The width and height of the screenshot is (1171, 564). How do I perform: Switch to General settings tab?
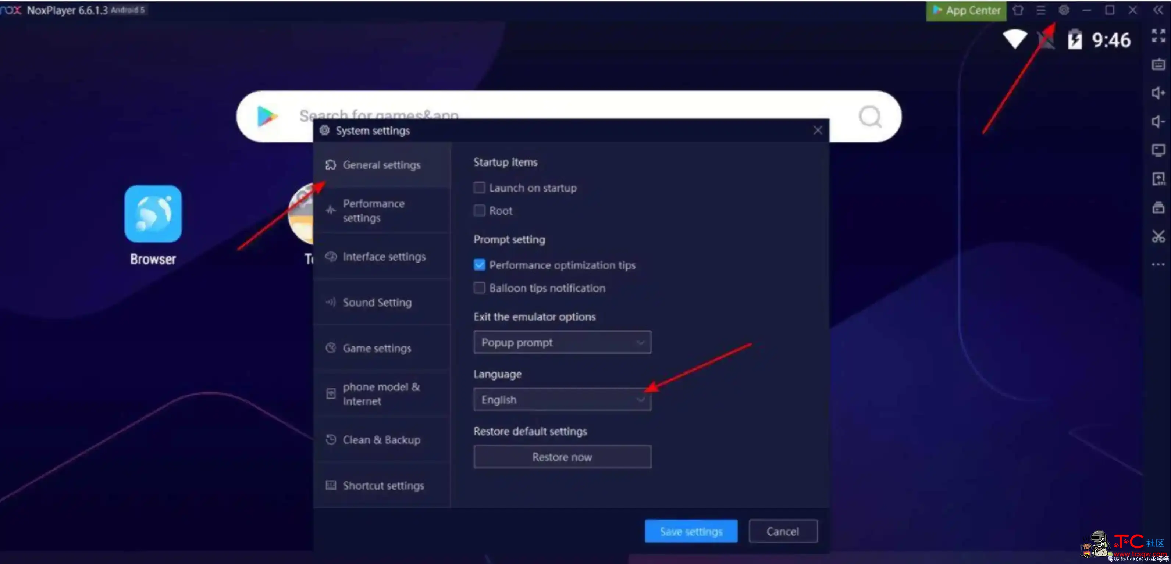pyautogui.click(x=382, y=164)
